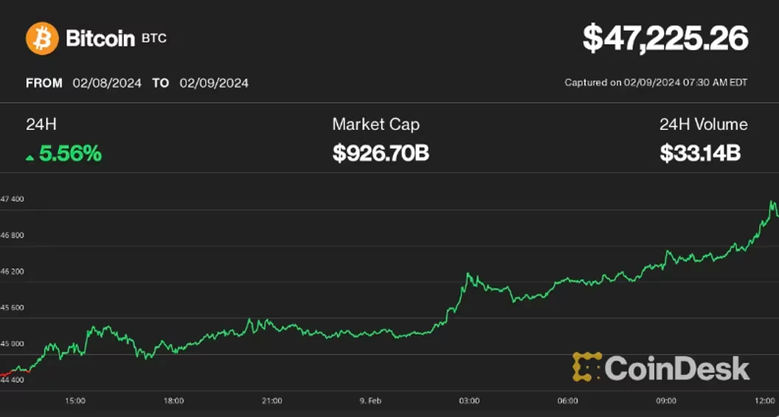This screenshot has height=417, width=779.
Task: Click the FROM date 02/08/2024
Action: pos(107,83)
